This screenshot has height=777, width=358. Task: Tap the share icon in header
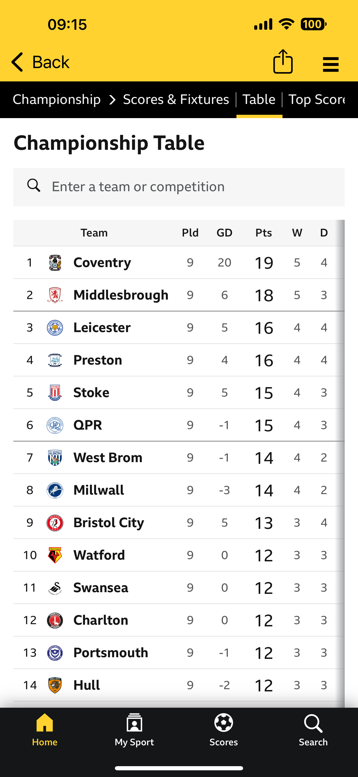click(x=283, y=62)
